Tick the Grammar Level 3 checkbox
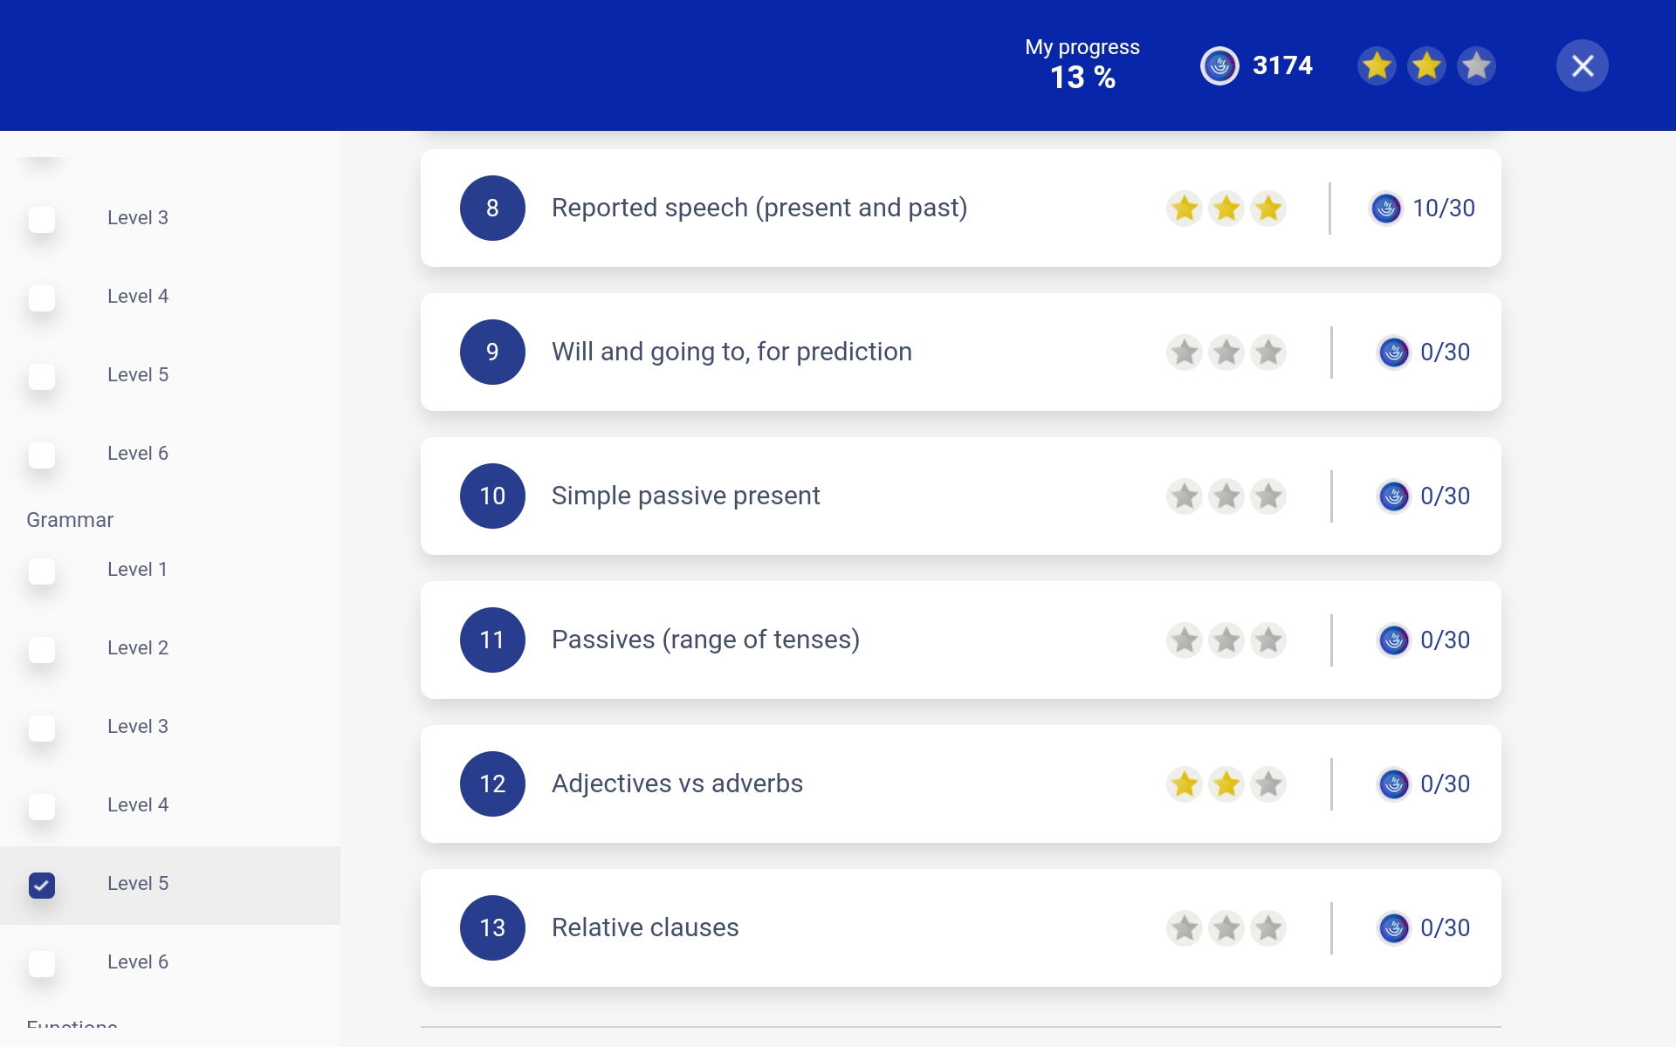This screenshot has height=1047, width=1676. point(42,728)
